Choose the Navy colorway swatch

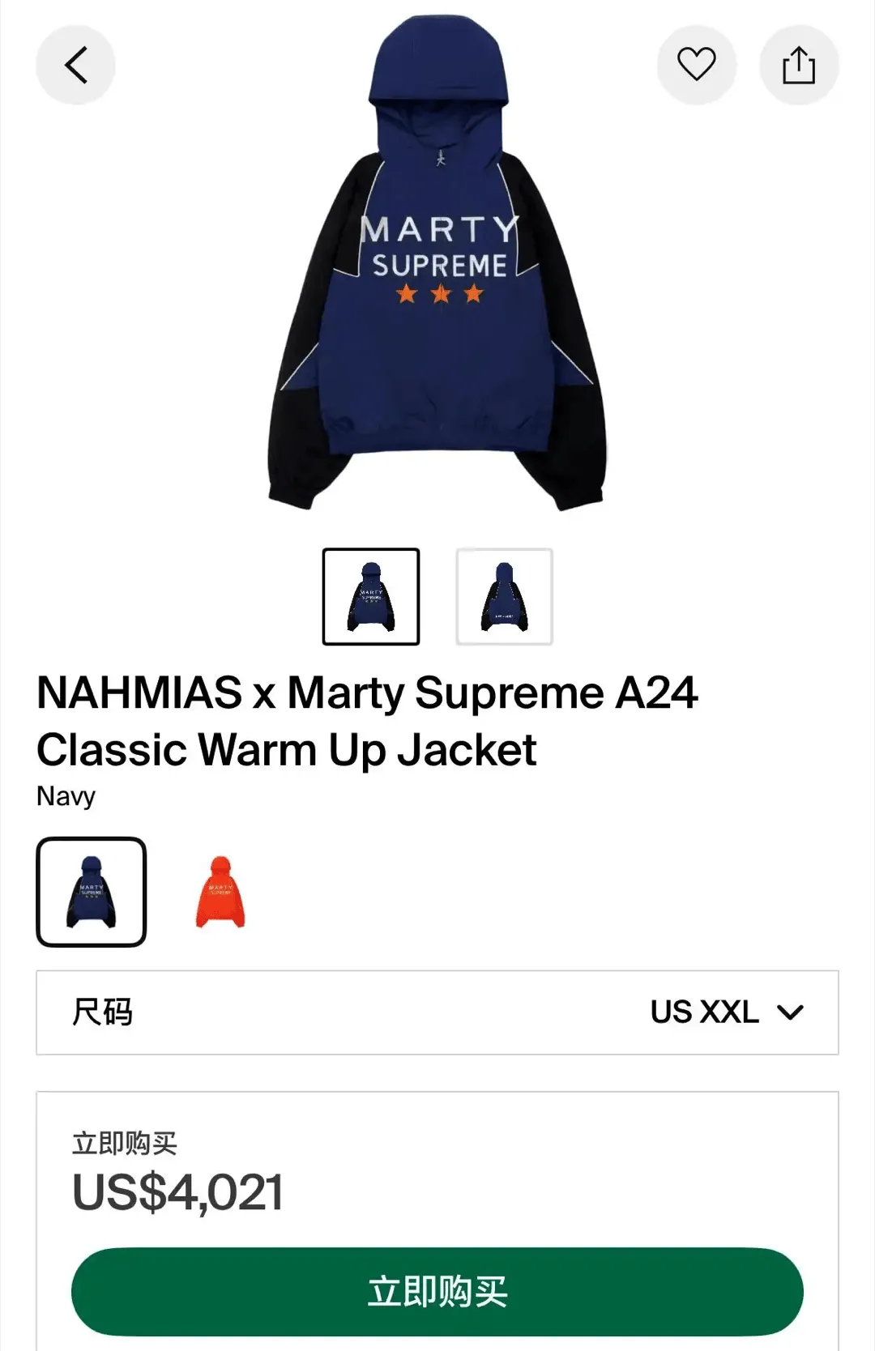(92, 892)
